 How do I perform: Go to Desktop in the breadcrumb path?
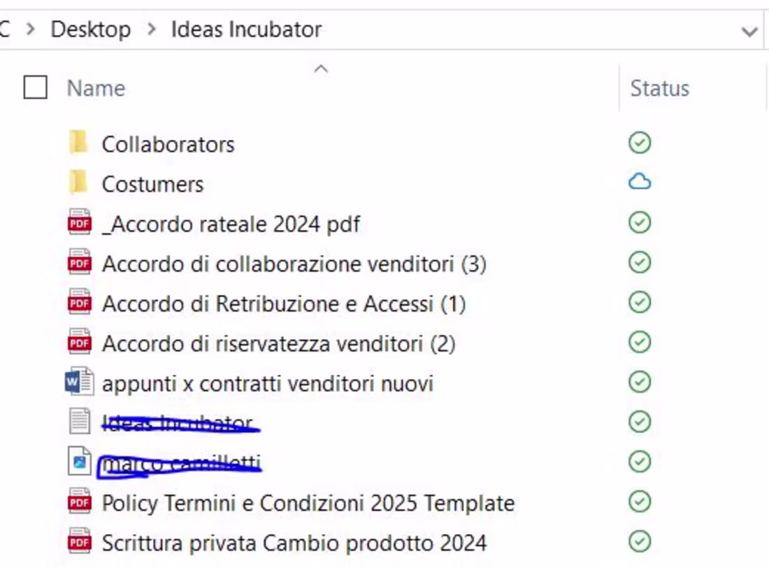pyautogui.click(x=91, y=29)
